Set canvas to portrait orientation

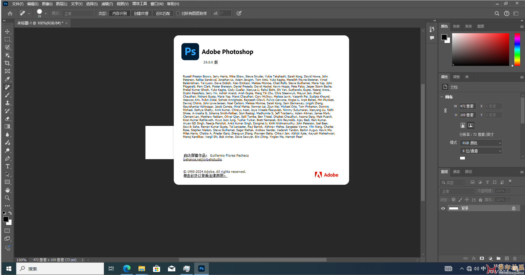pyautogui.click(x=463, y=125)
